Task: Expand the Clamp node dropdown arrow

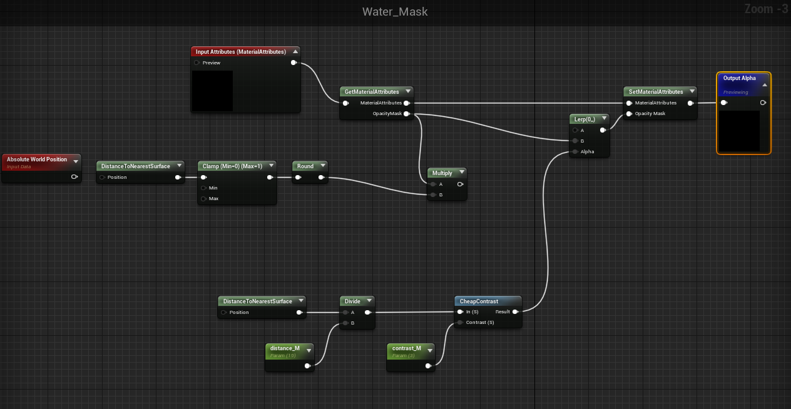Action: click(x=271, y=166)
